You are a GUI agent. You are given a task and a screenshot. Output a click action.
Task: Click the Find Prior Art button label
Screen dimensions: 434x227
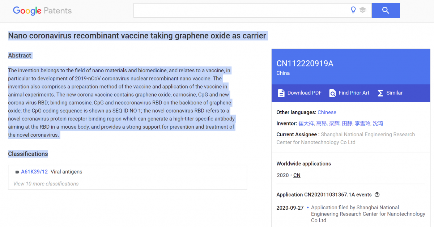(x=354, y=93)
